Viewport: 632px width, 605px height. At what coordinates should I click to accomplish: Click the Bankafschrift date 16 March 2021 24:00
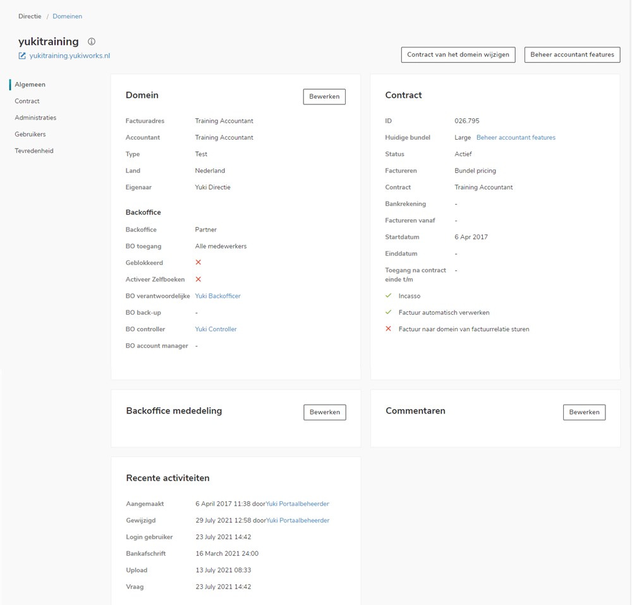click(227, 553)
